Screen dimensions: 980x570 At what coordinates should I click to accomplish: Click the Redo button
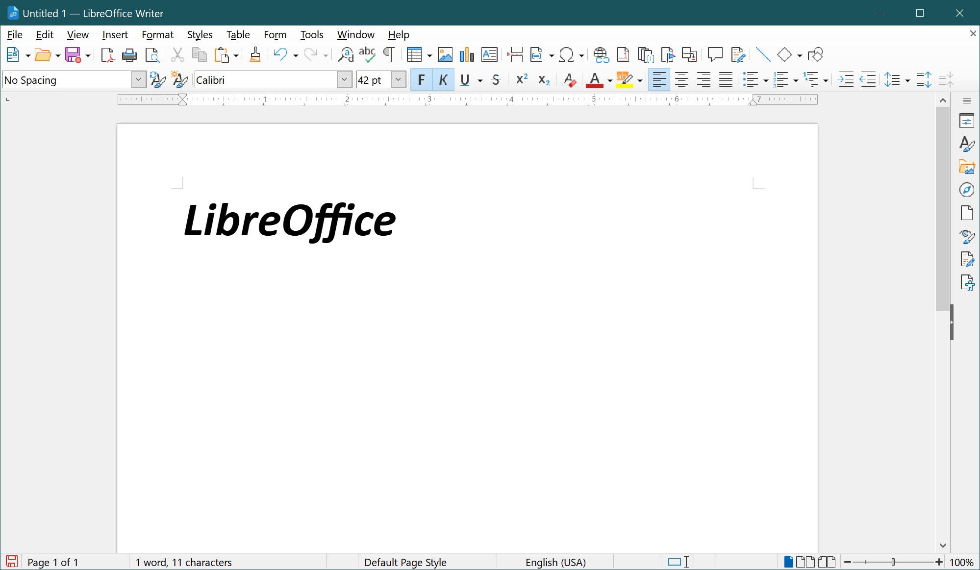pos(311,54)
